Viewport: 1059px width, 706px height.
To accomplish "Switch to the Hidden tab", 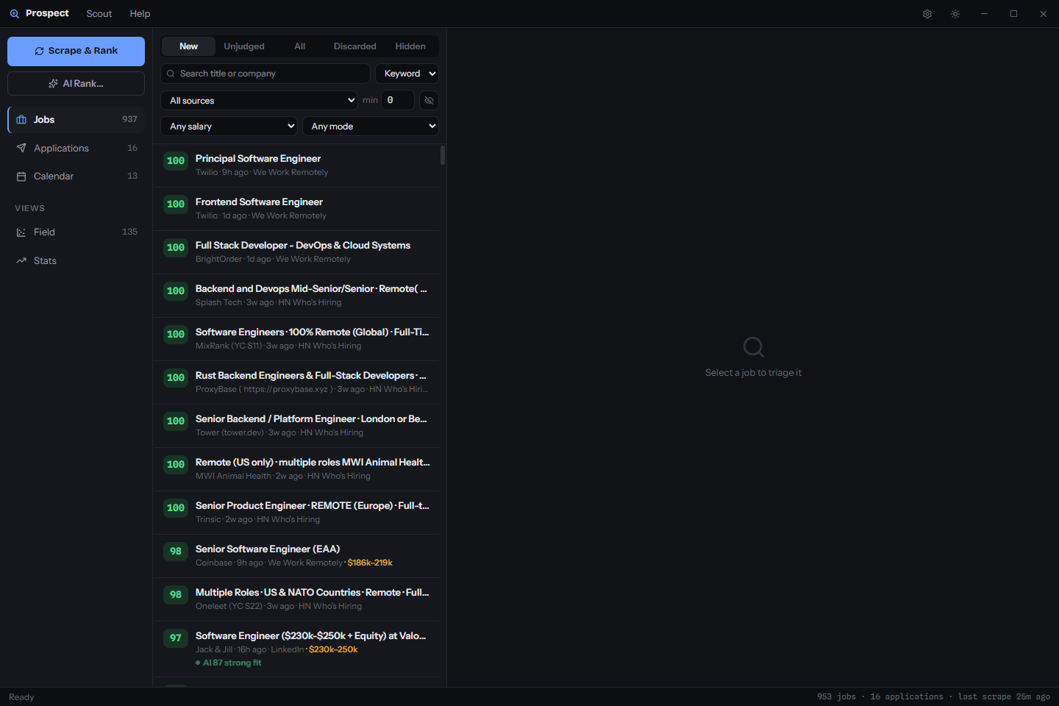I will pyautogui.click(x=410, y=46).
